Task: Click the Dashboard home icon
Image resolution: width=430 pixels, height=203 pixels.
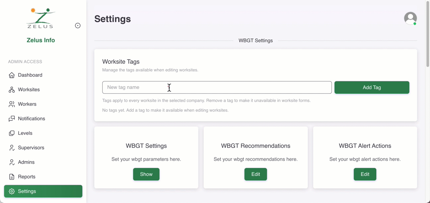Action: [x=12, y=75]
